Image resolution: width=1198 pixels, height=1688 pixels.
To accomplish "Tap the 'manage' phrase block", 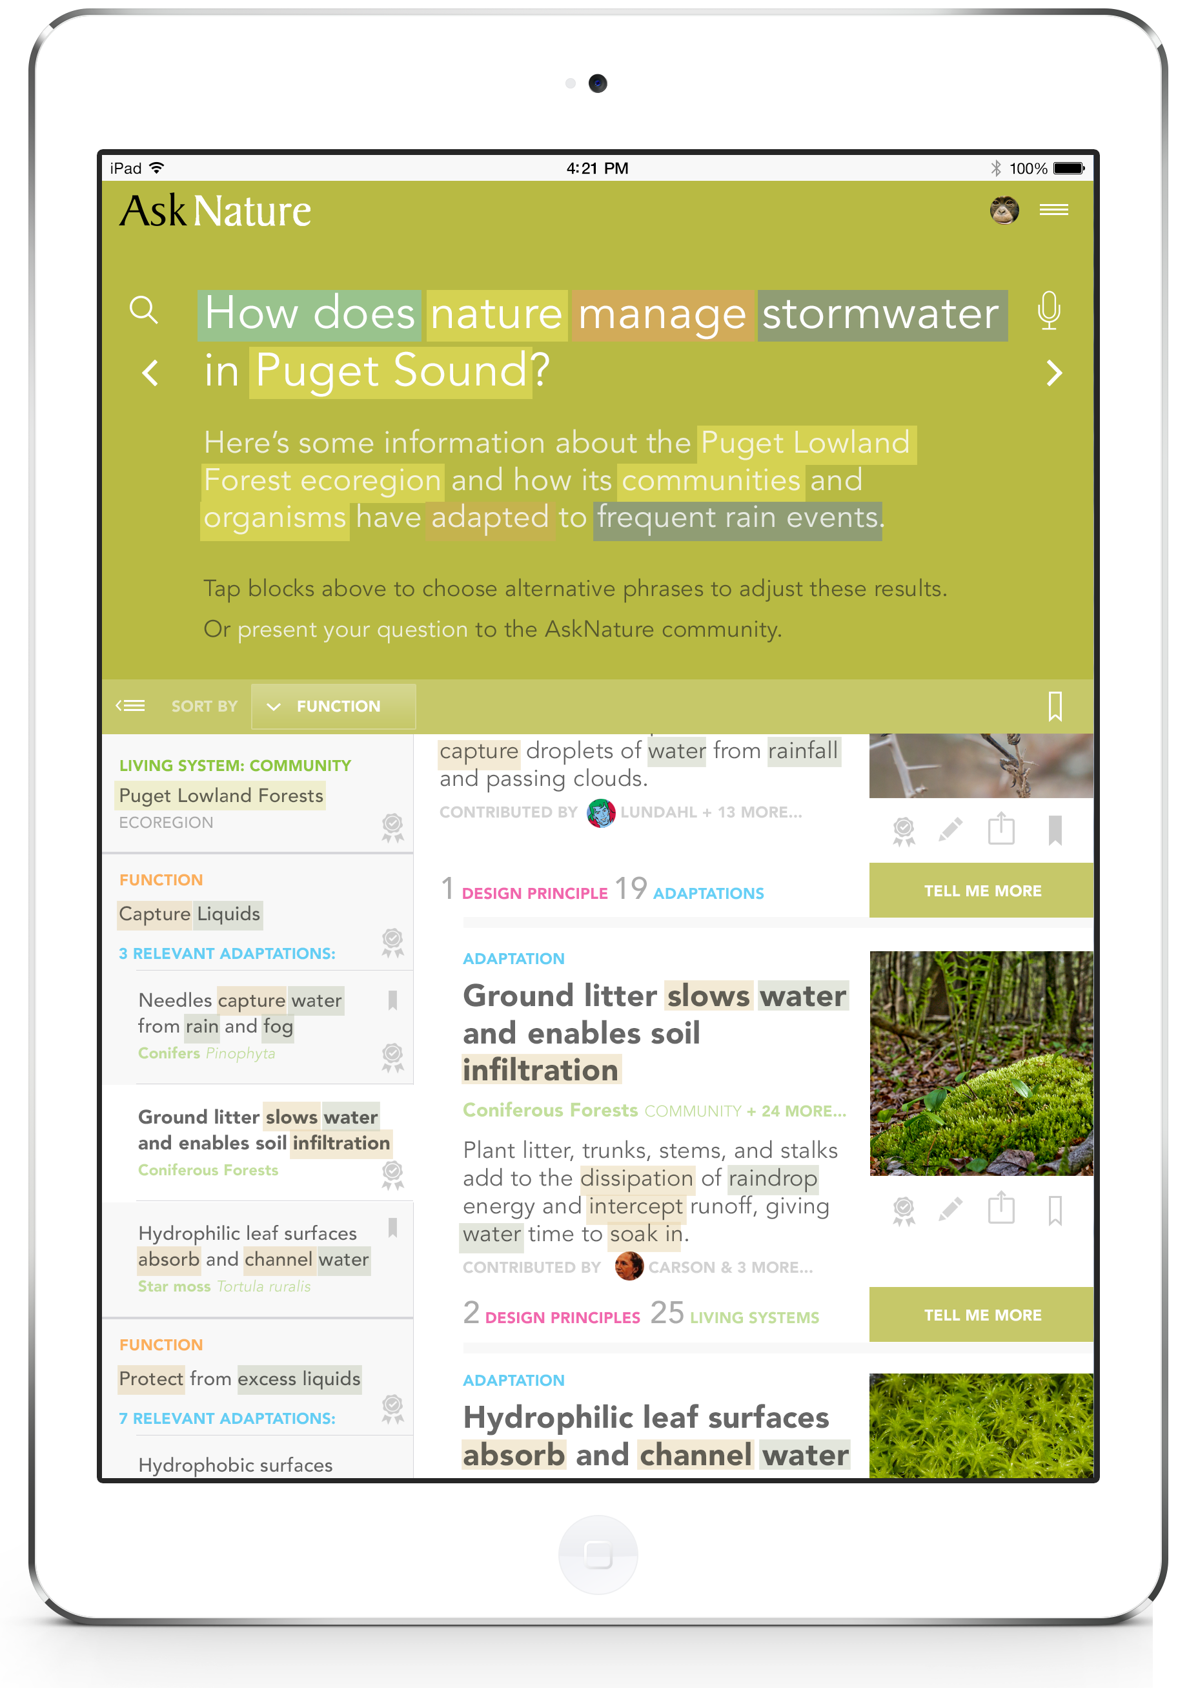I will pyautogui.click(x=663, y=315).
